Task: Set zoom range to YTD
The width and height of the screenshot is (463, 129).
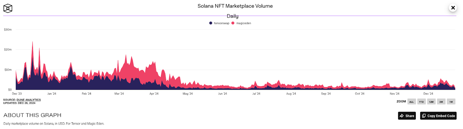Action: (x=421, y=102)
